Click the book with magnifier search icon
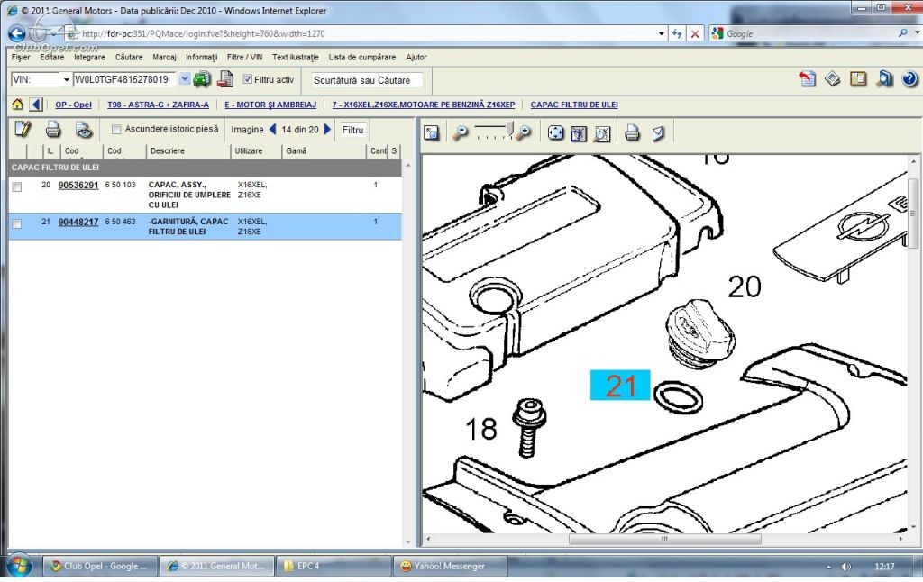923x582 pixels. click(884, 79)
